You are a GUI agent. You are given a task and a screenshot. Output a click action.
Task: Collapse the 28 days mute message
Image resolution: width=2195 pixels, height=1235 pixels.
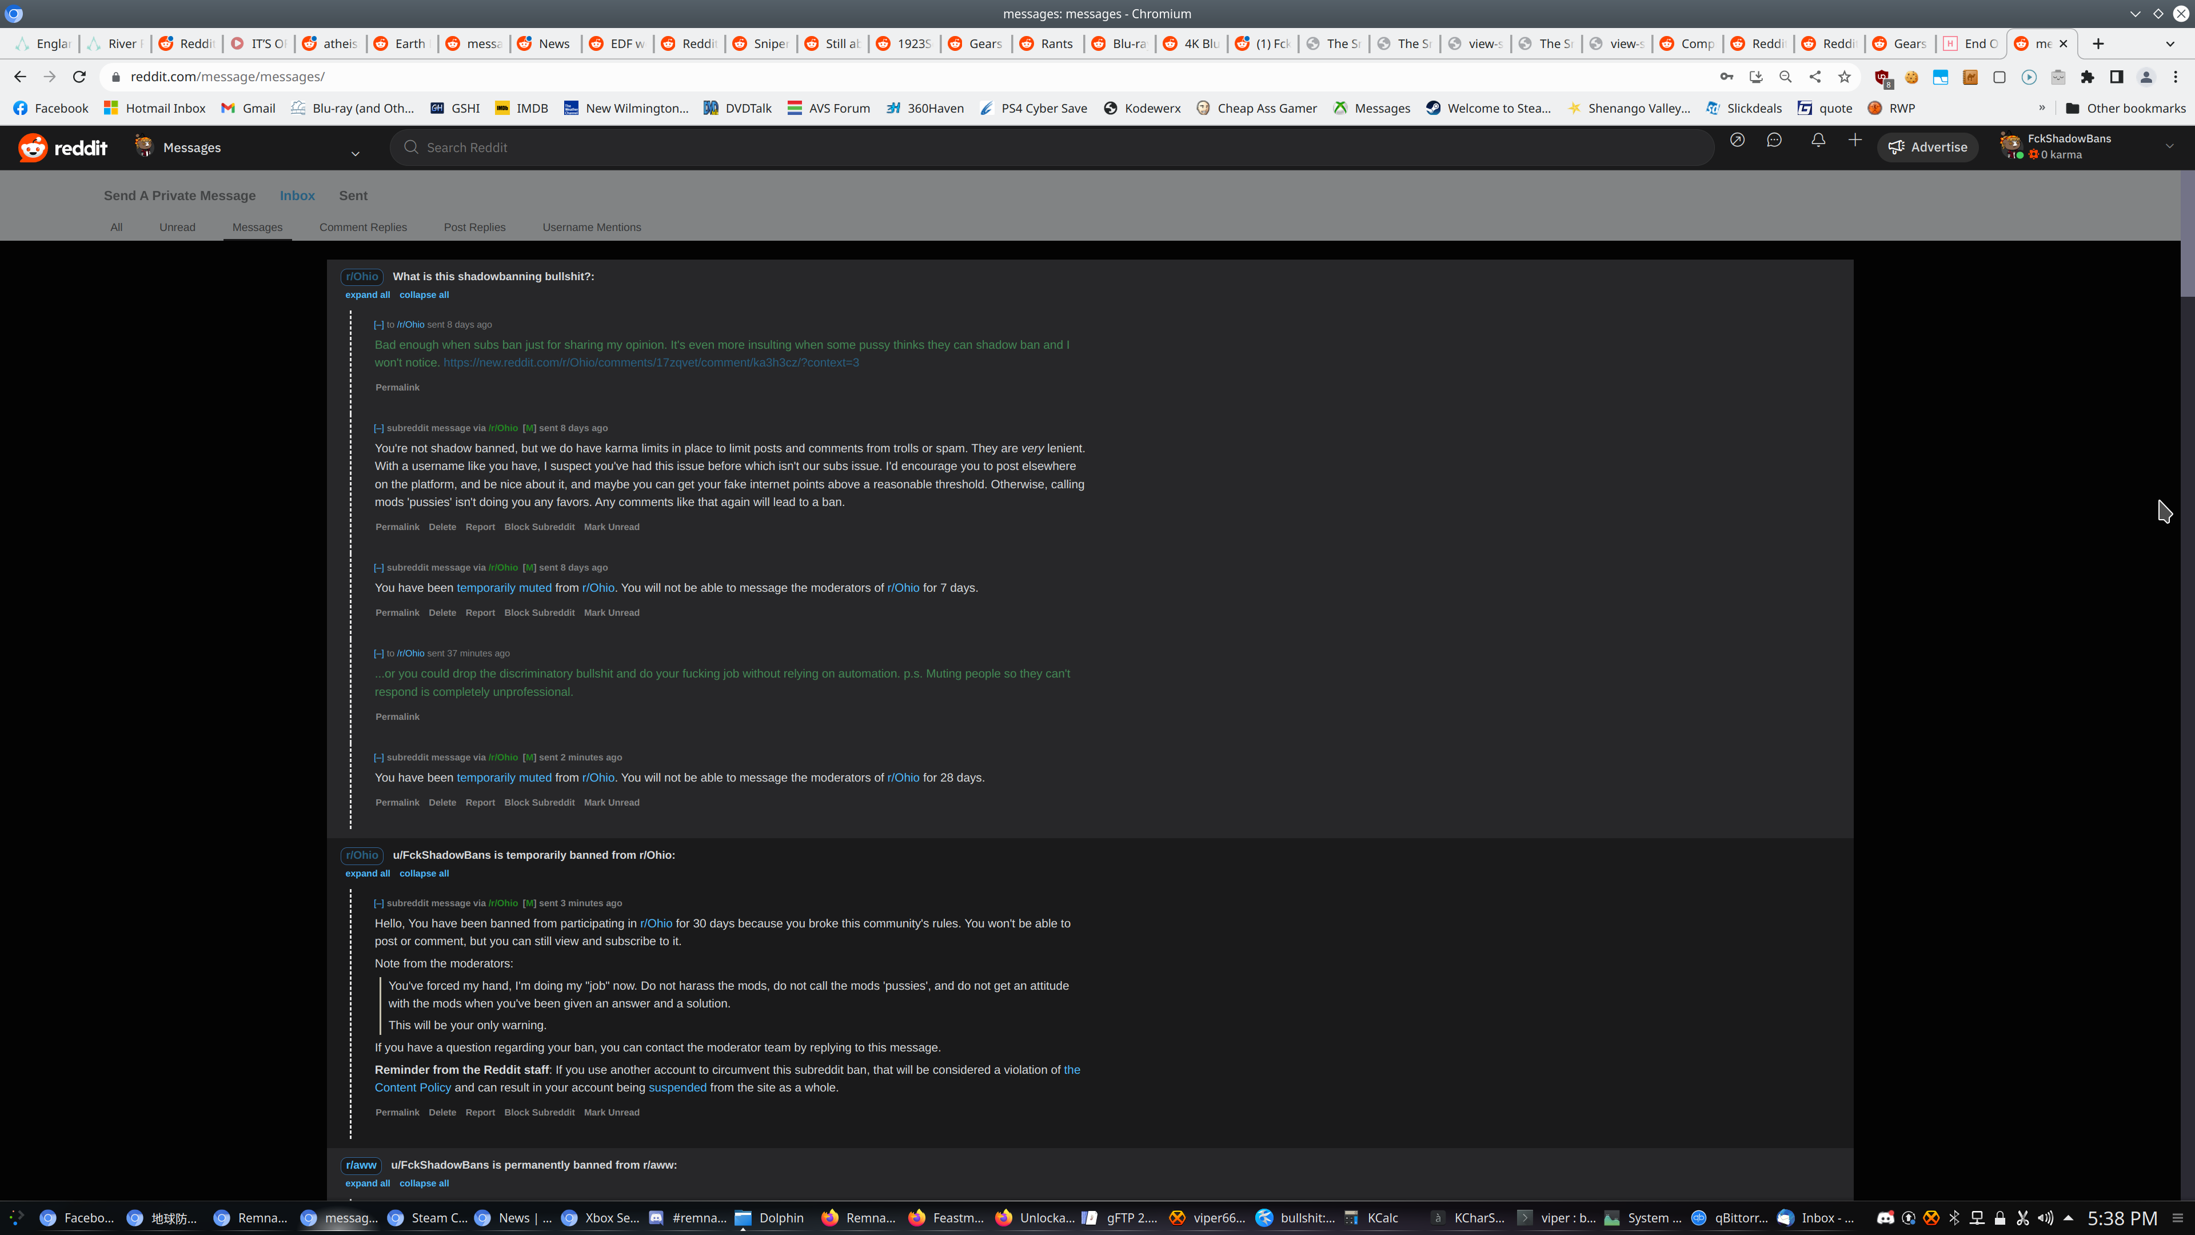pyautogui.click(x=378, y=758)
